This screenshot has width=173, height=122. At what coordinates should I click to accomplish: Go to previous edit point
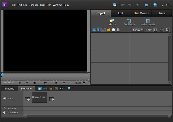[20, 83]
